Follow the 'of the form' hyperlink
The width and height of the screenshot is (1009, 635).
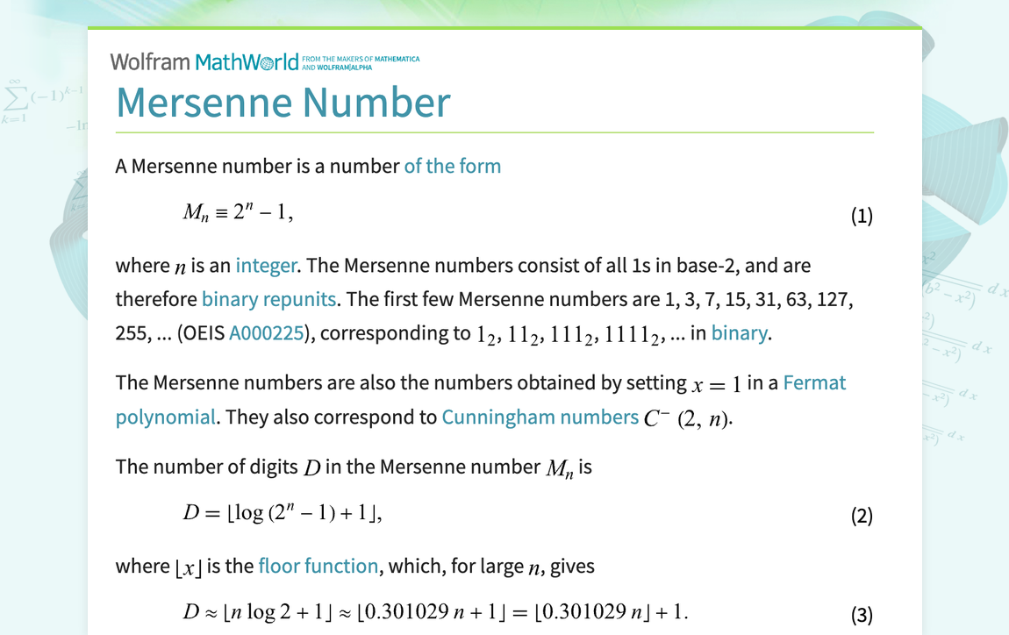click(x=453, y=166)
